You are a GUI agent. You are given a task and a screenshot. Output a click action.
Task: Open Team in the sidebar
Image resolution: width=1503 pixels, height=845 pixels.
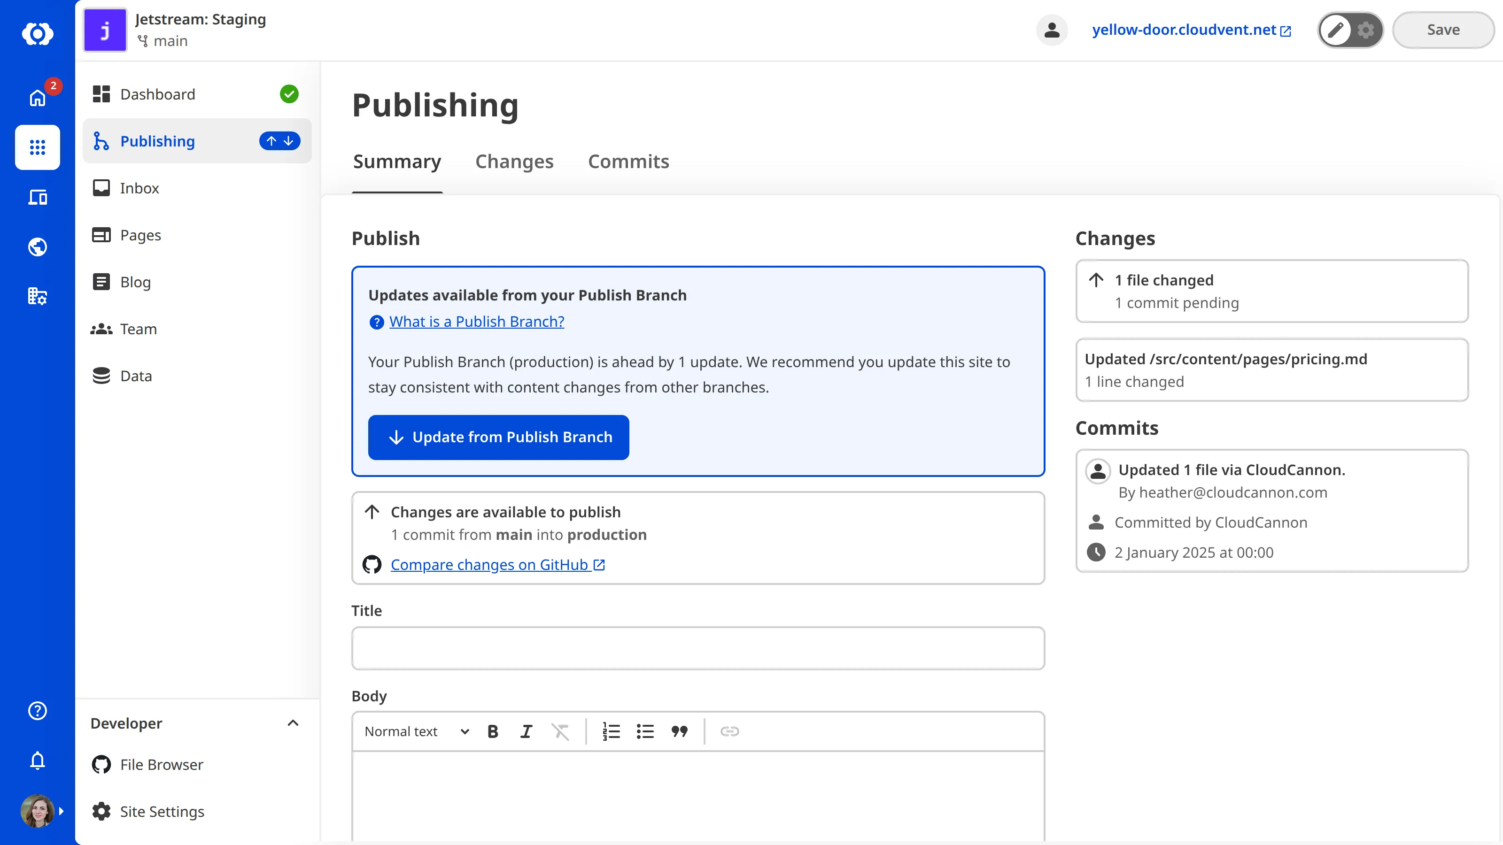click(x=197, y=329)
